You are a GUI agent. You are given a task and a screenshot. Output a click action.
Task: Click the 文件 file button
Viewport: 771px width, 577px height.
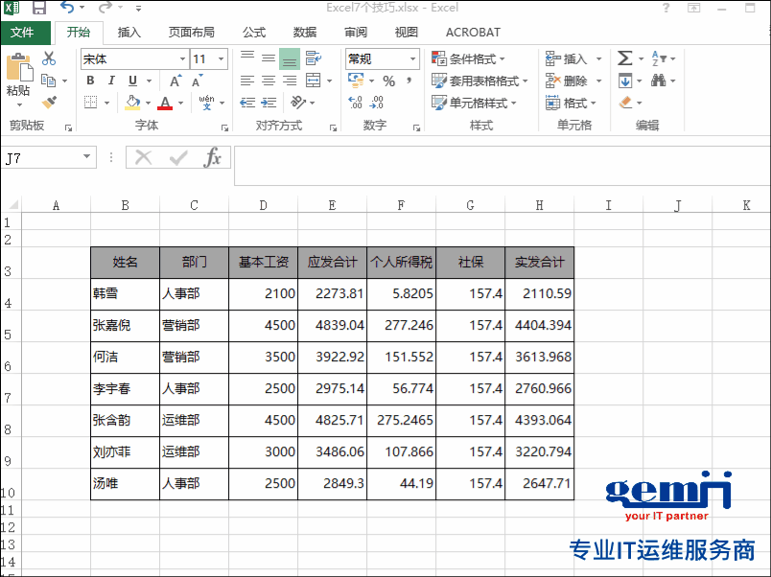(23, 33)
